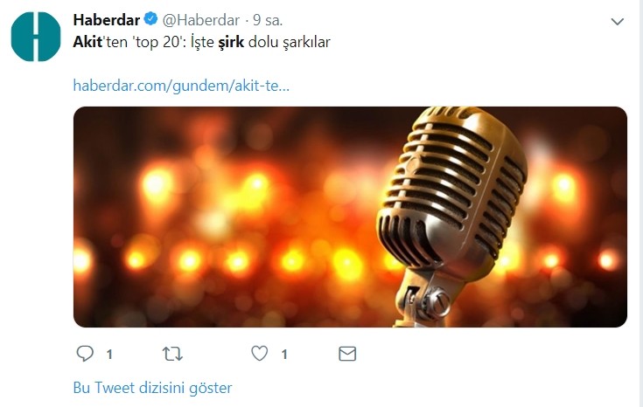
Task: Click 'Bu Tweet dizisini göster' link
Action: [152, 387]
